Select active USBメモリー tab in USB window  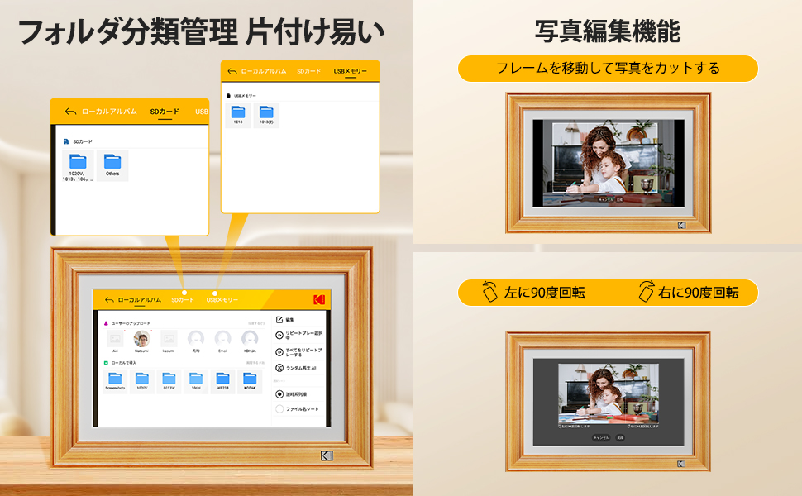[351, 71]
